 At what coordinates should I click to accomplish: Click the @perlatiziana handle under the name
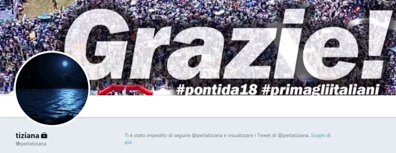click(31, 144)
